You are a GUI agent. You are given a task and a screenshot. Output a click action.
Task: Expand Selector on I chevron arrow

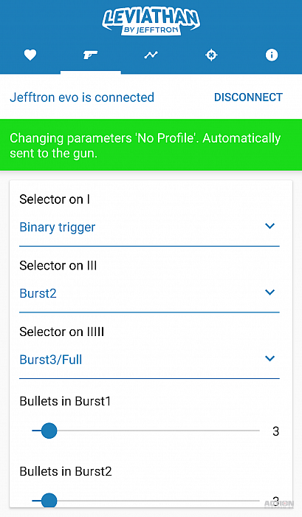270,226
